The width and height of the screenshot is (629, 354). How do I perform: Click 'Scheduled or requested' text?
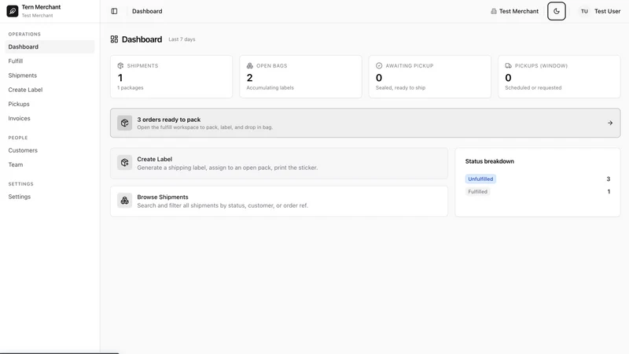coord(533,87)
